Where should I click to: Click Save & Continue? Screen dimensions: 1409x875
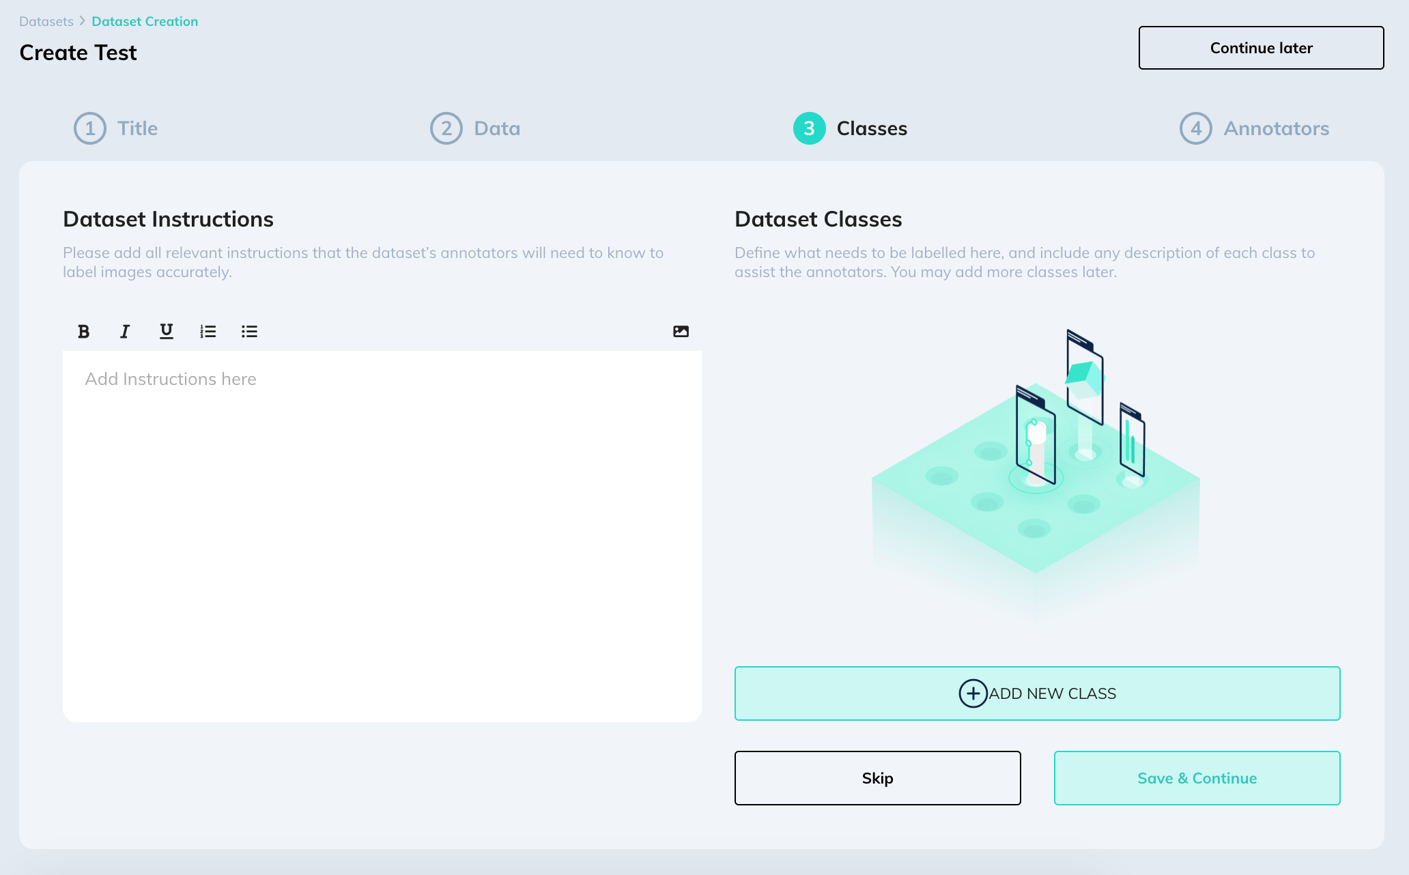(x=1197, y=778)
